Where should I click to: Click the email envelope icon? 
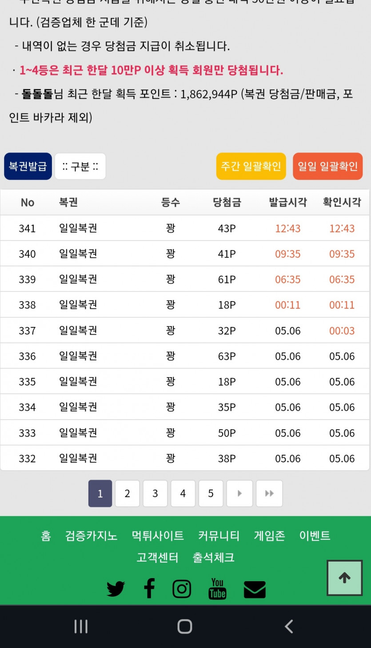tap(255, 589)
